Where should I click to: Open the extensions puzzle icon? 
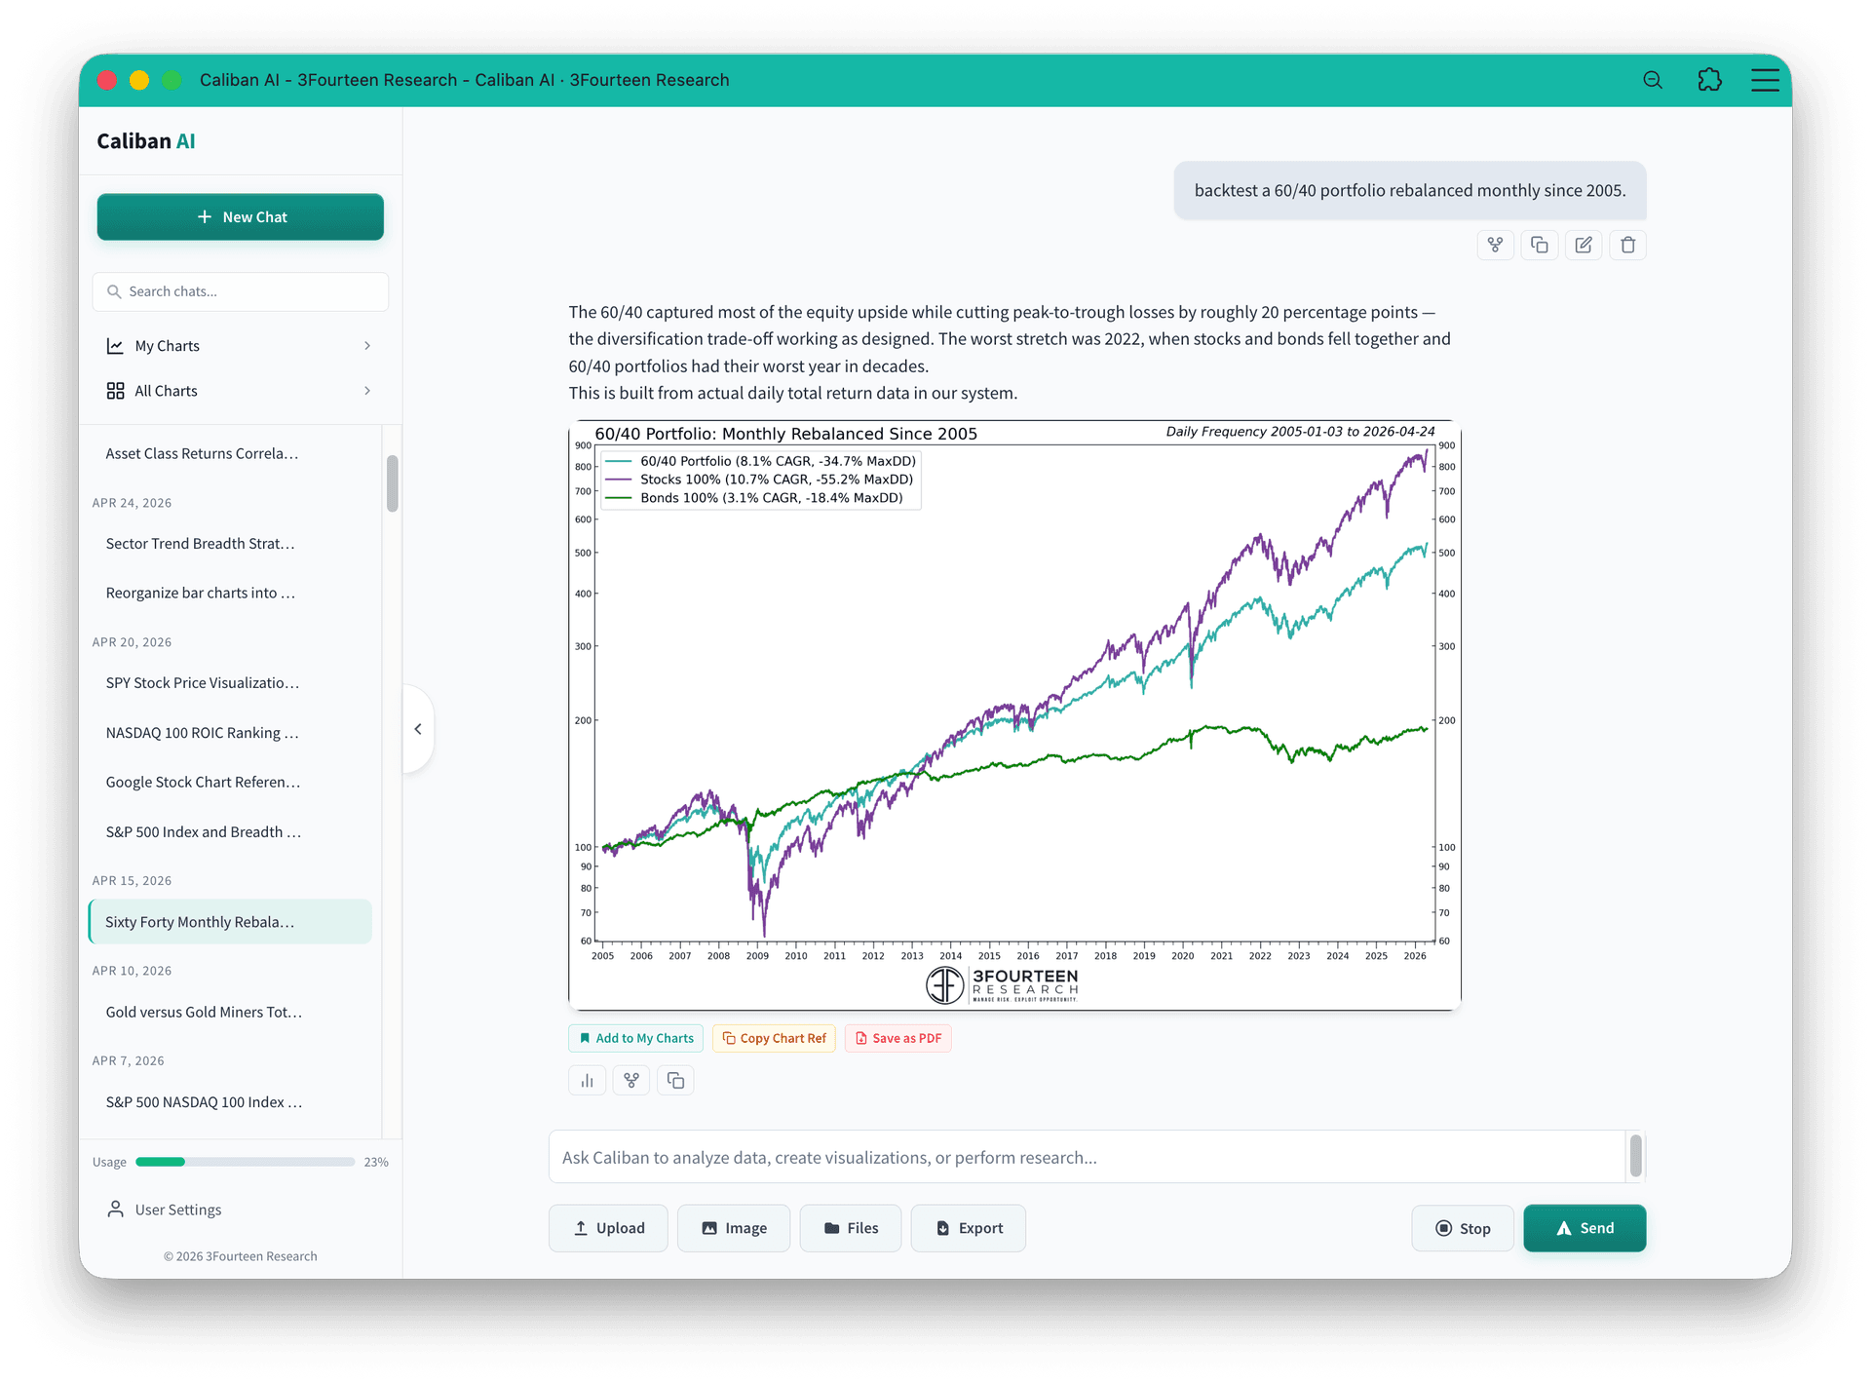pyautogui.click(x=1709, y=80)
